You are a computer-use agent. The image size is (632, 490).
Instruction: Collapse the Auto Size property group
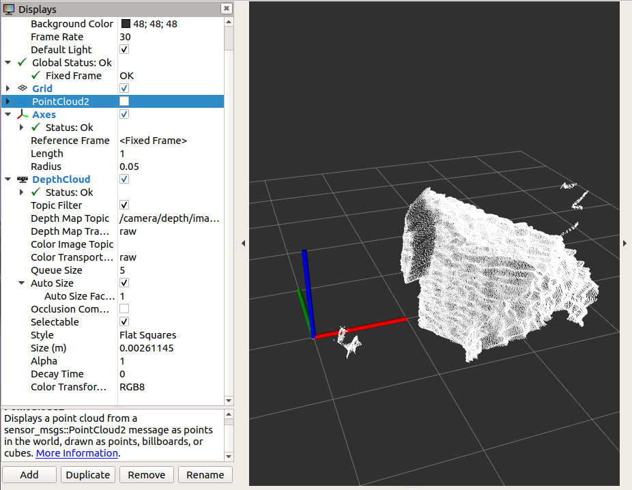[x=22, y=283]
